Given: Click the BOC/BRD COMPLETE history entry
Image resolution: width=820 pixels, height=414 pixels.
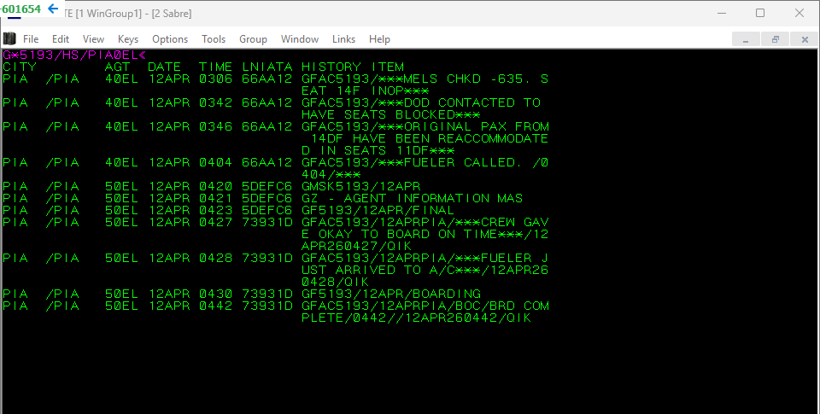Looking at the screenshot, I should pyautogui.click(x=425, y=312).
